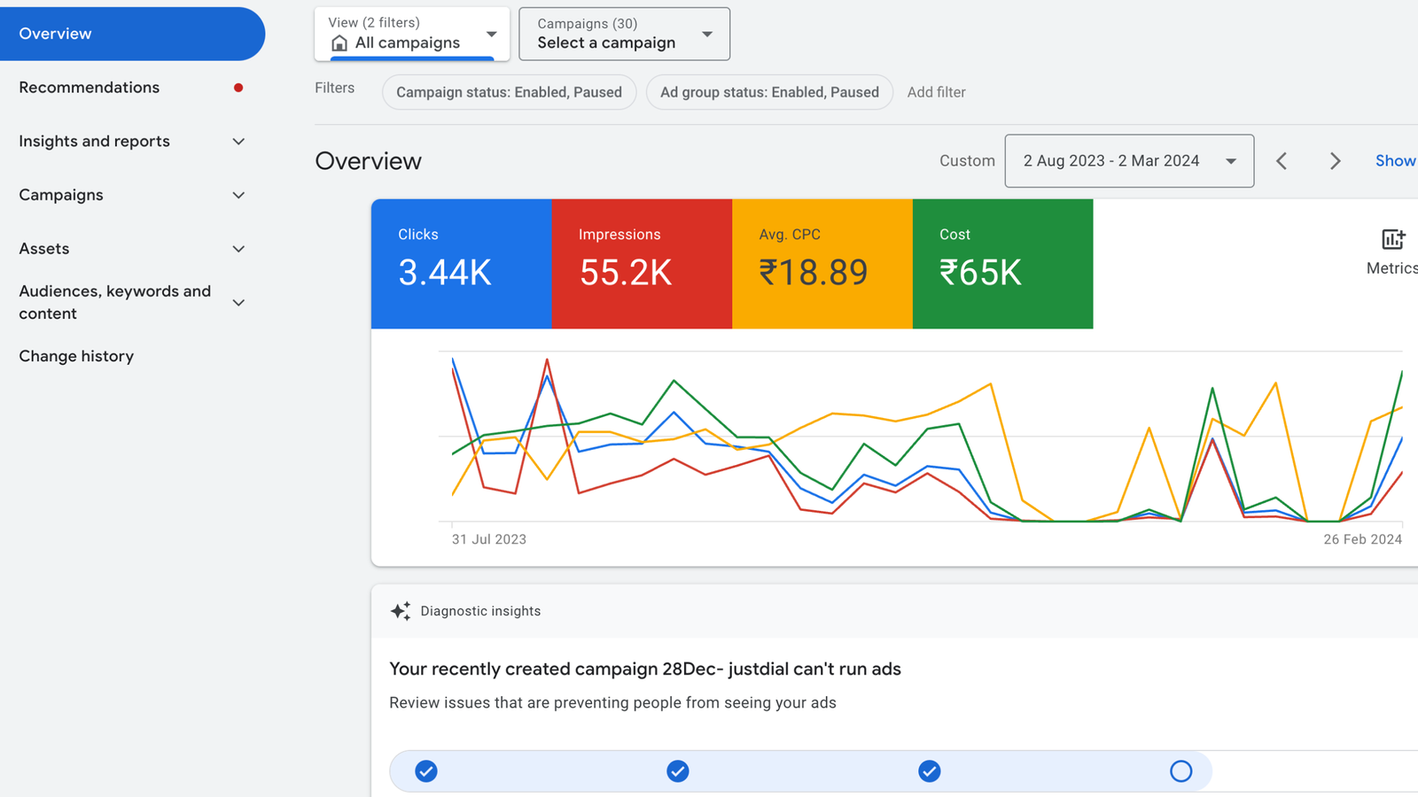This screenshot has height=797, width=1418.
Task: Click Add filter
Action: (x=936, y=92)
